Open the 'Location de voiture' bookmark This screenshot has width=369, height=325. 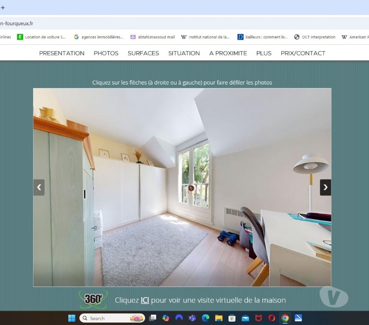tap(41, 37)
